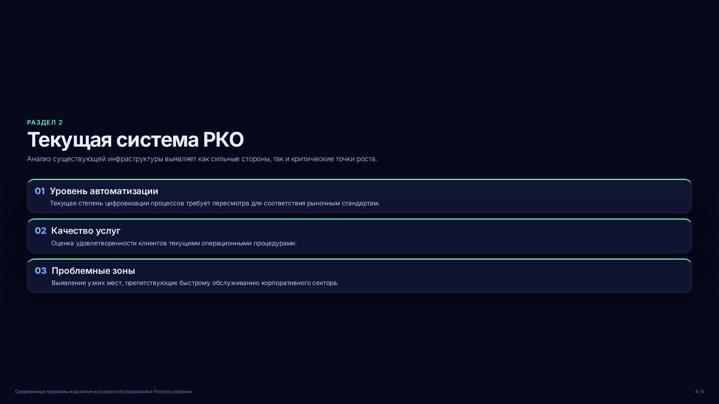
Task: Click the 01 number badge
Action: pyautogui.click(x=40, y=191)
